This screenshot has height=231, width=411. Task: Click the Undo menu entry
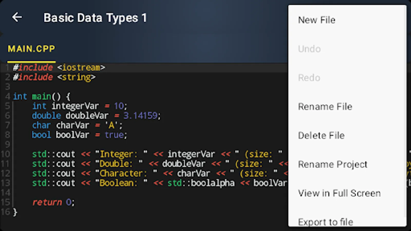[309, 49]
